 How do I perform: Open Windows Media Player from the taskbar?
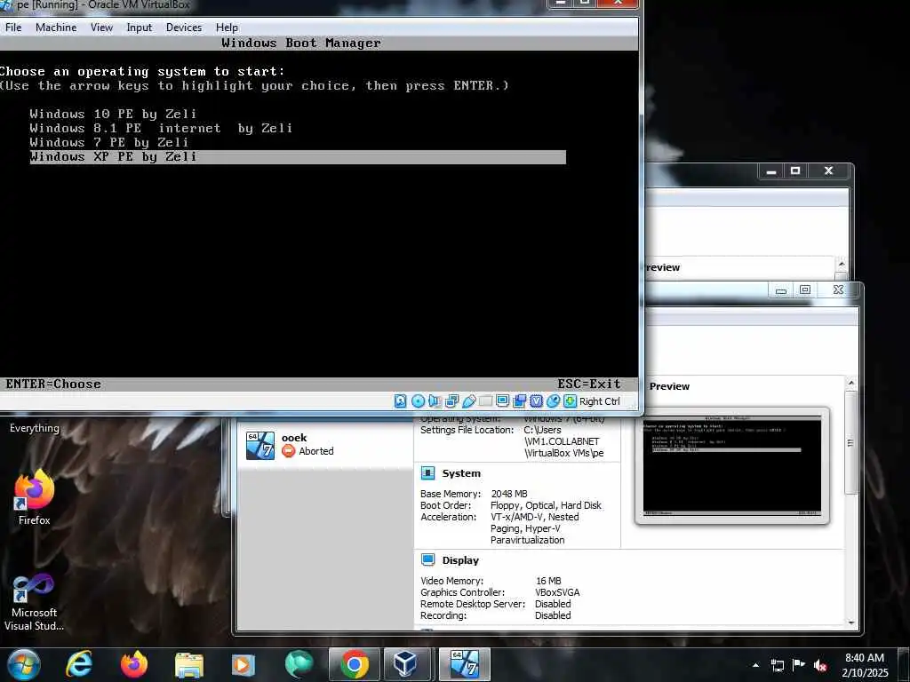[x=243, y=664]
